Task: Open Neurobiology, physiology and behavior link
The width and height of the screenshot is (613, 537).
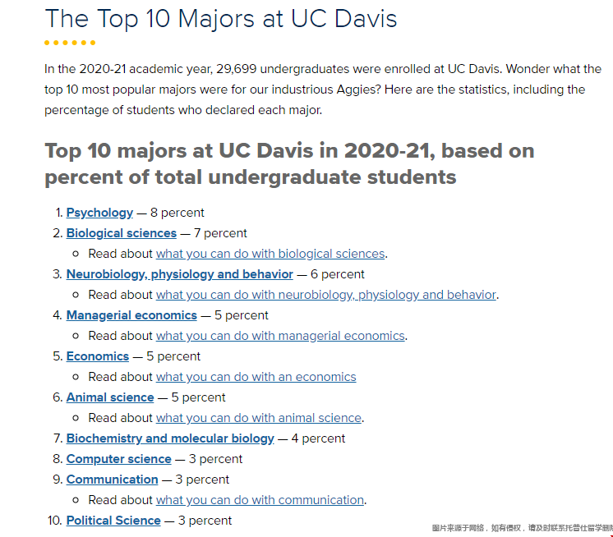Action: tap(179, 274)
